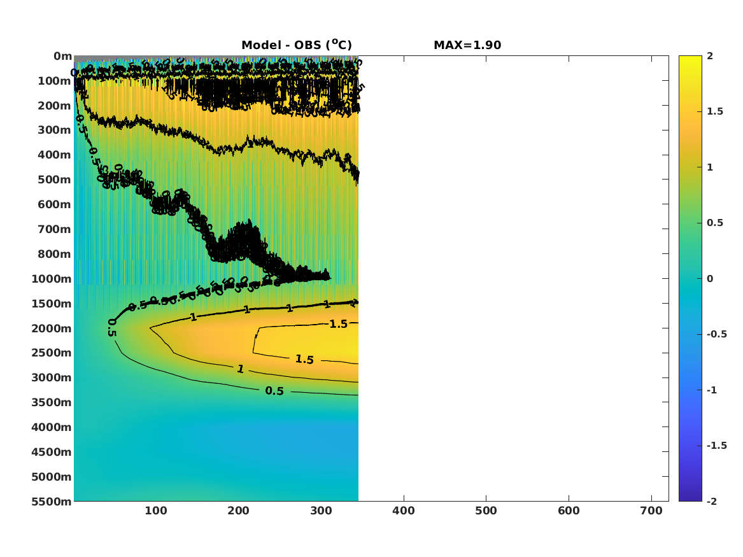The image size is (743, 557).
Task: Select the "4000m" depth axis label
Action: click(x=52, y=427)
